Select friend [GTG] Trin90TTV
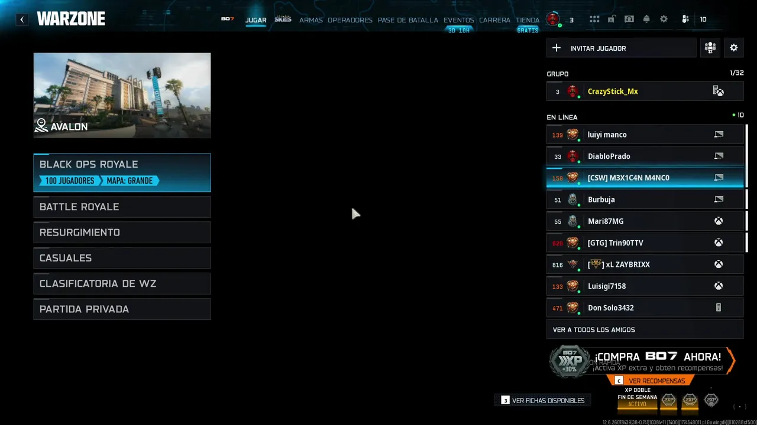 pos(645,243)
